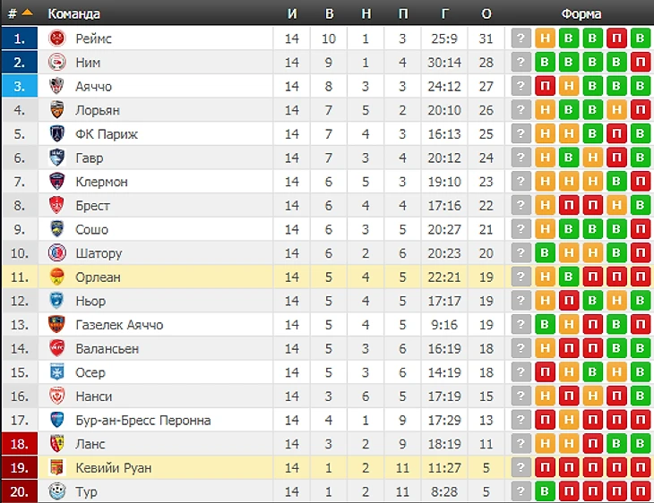Click Reims' upcoming match gray question mark
Screen dimensions: 654x503
tap(521, 38)
